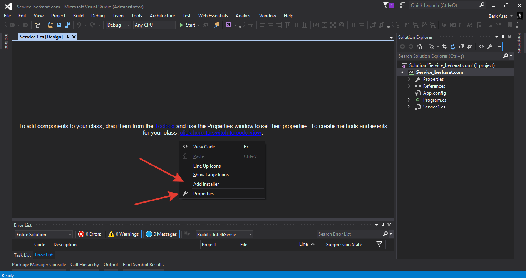The width and height of the screenshot is (526, 278).
Task: Open the Call Hierarchy tab
Action: [85, 265]
